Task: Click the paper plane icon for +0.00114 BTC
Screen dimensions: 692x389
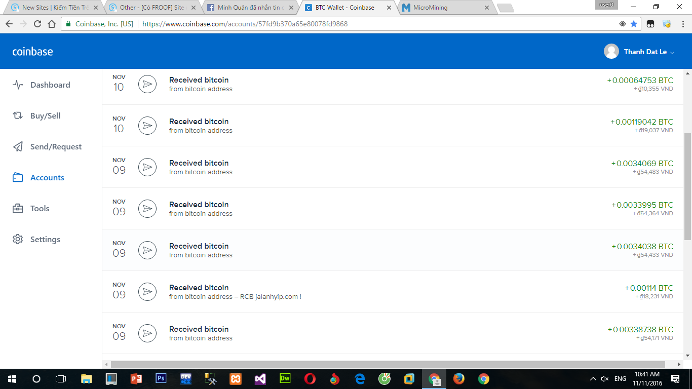Action: coord(147,292)
